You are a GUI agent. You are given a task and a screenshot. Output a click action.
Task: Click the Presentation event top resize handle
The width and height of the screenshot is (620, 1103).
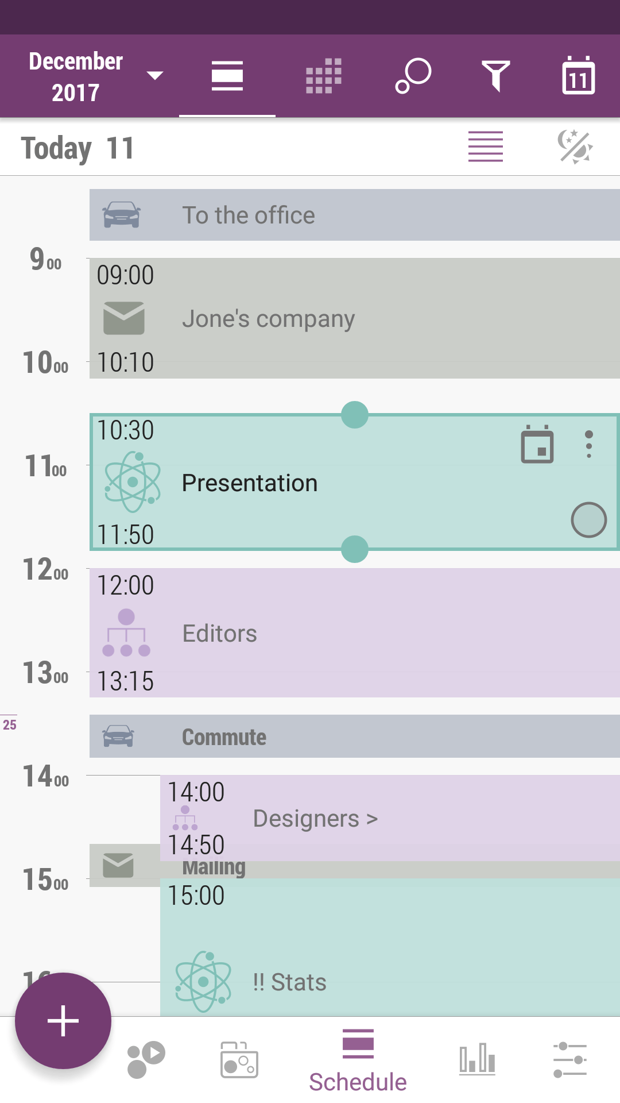pyautogui.click(x=355, y=415)
